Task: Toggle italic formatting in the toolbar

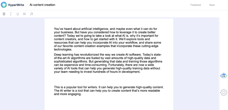Action: 11,14
